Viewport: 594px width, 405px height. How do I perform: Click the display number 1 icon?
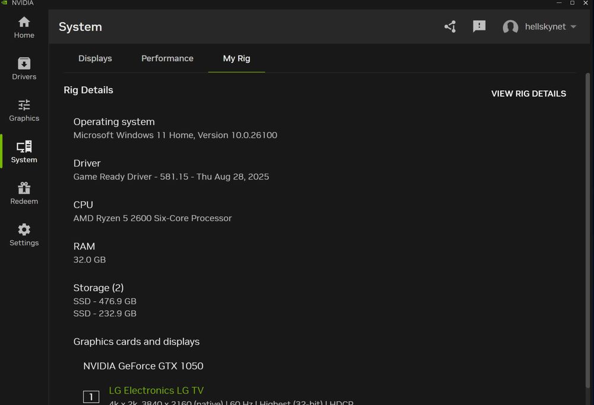(x=91, y=397)
